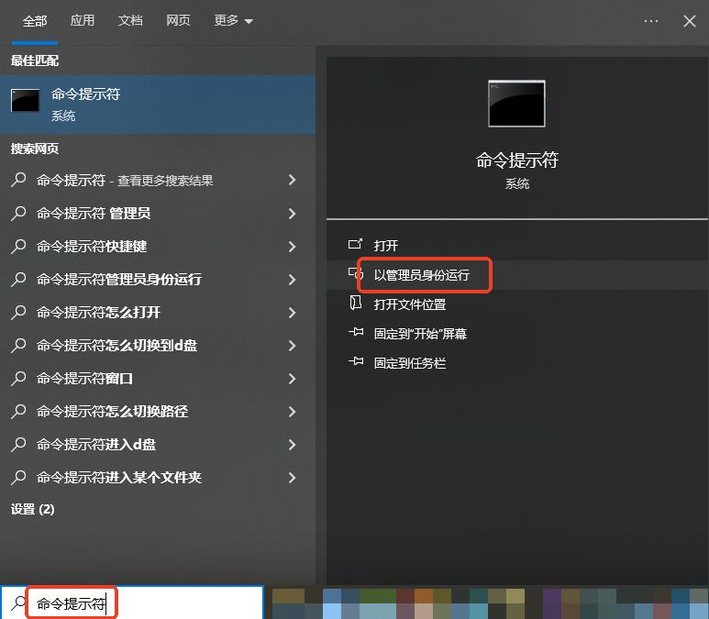Close the search panel with the X button
Viewport: 709px width, 619px height.
pyautogui.click(x=690, y=21)
